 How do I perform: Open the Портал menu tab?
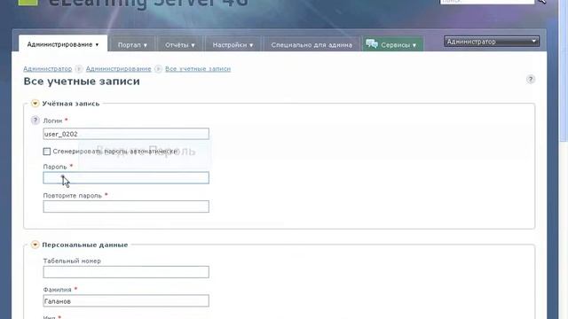pos(132,45)
